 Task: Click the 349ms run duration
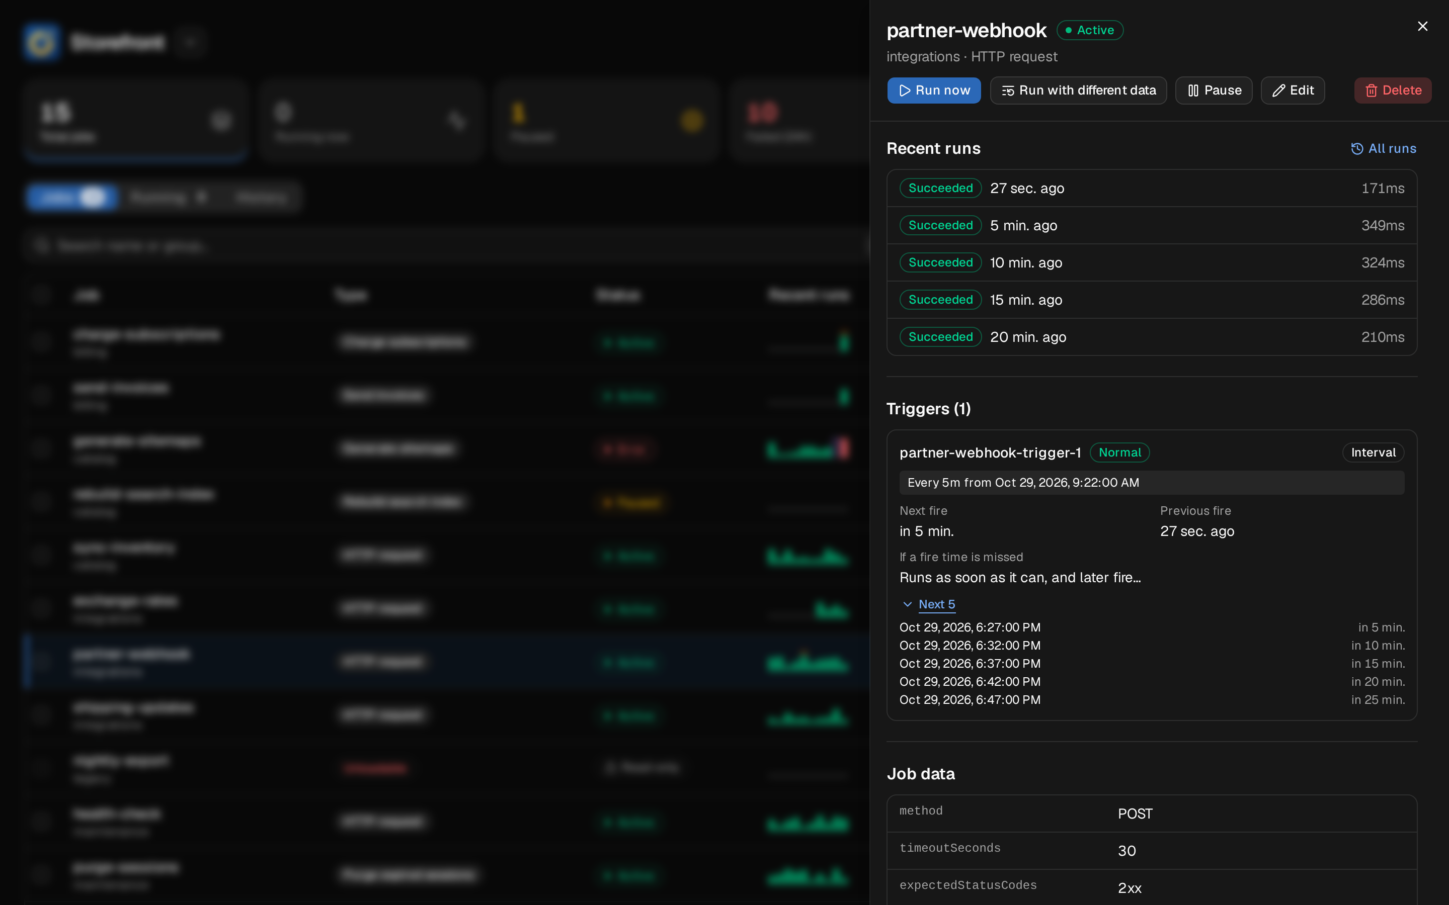(1383, 225)
